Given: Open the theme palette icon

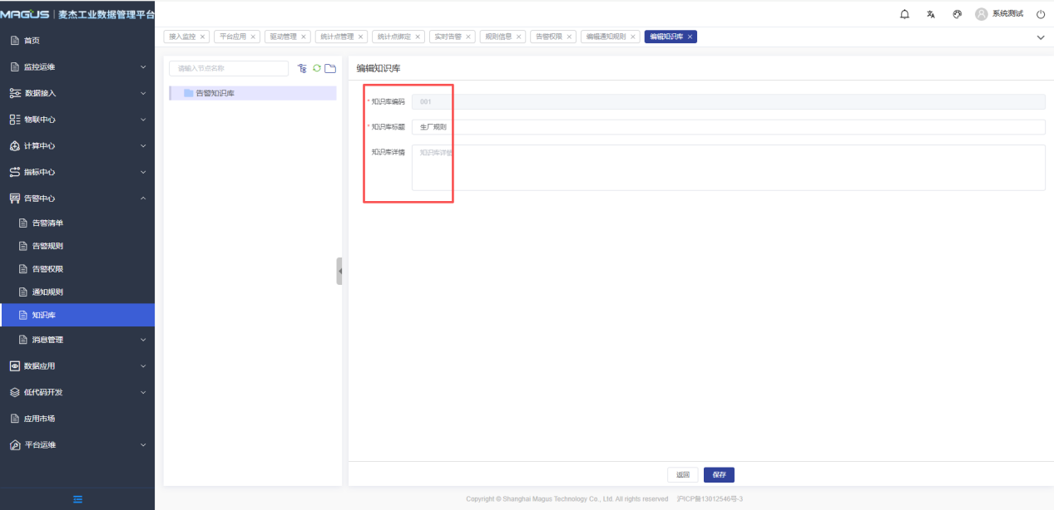Looking at the screenshot, I should [957, 14].
